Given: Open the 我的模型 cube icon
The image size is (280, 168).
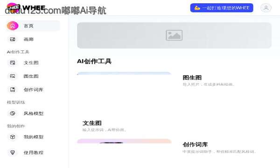Looking at the screenshot, I should [x=13, y=137].
